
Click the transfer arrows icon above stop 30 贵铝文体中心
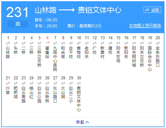coord(79,83)
